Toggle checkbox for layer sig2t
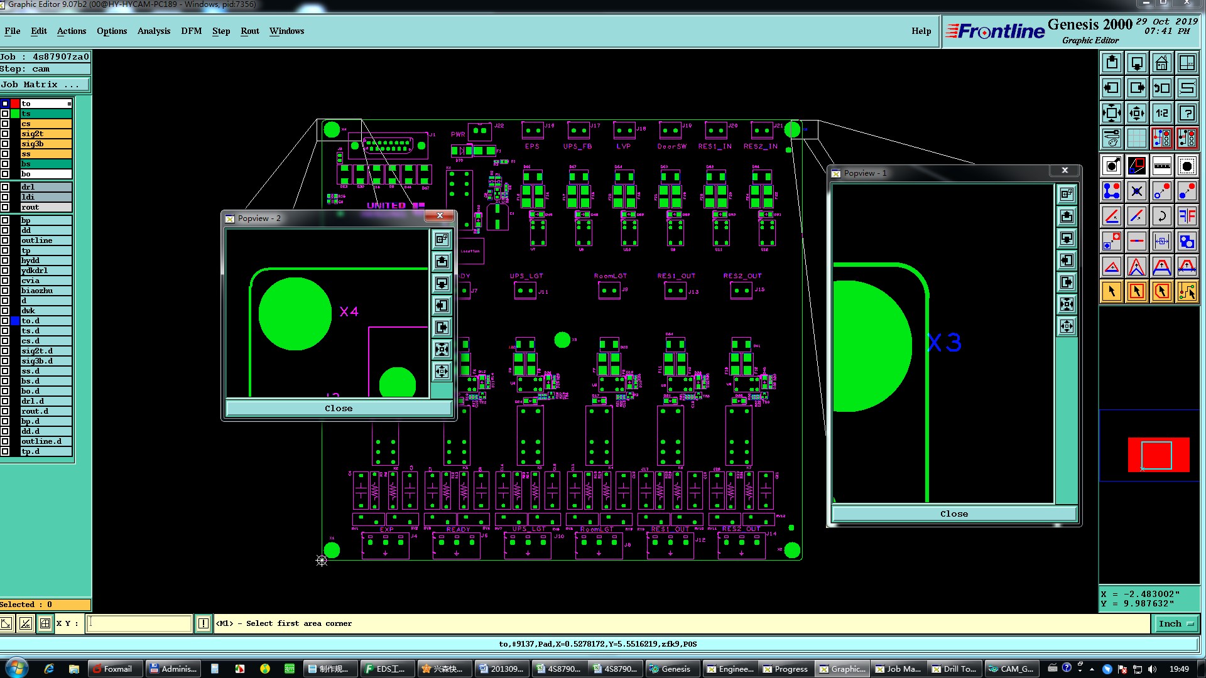This screenshot has height=678, width=1206. pyautogui.click(x=5, y=134)
